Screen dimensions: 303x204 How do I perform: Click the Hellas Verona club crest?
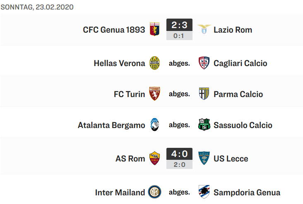155,63
